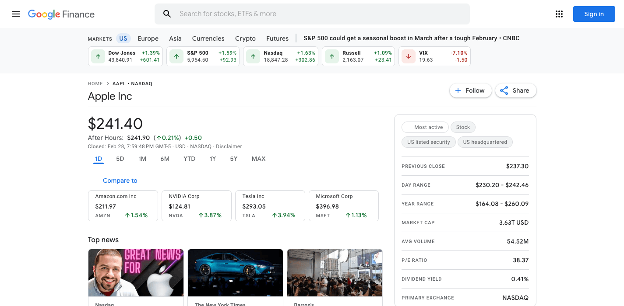624x306 pixels.
Task: Open the Microsoft Corp compare card
Action: pyautogui.click(x=344, y=205)
